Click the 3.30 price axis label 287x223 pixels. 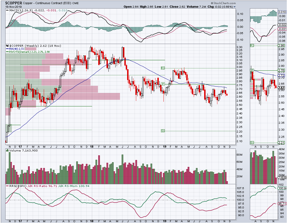[239, 47]
